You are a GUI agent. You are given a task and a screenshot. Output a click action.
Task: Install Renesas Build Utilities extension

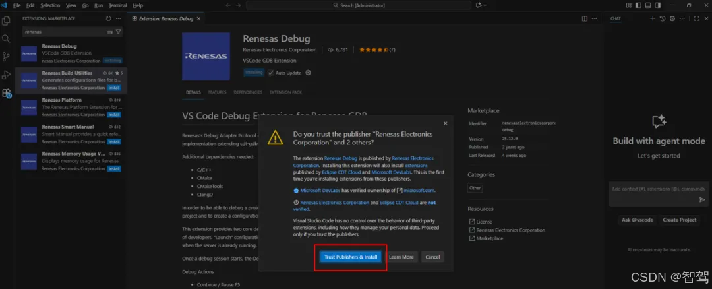pos(114,88)
